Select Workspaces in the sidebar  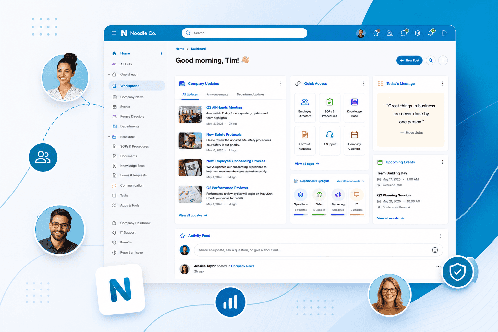coord(137,86)
